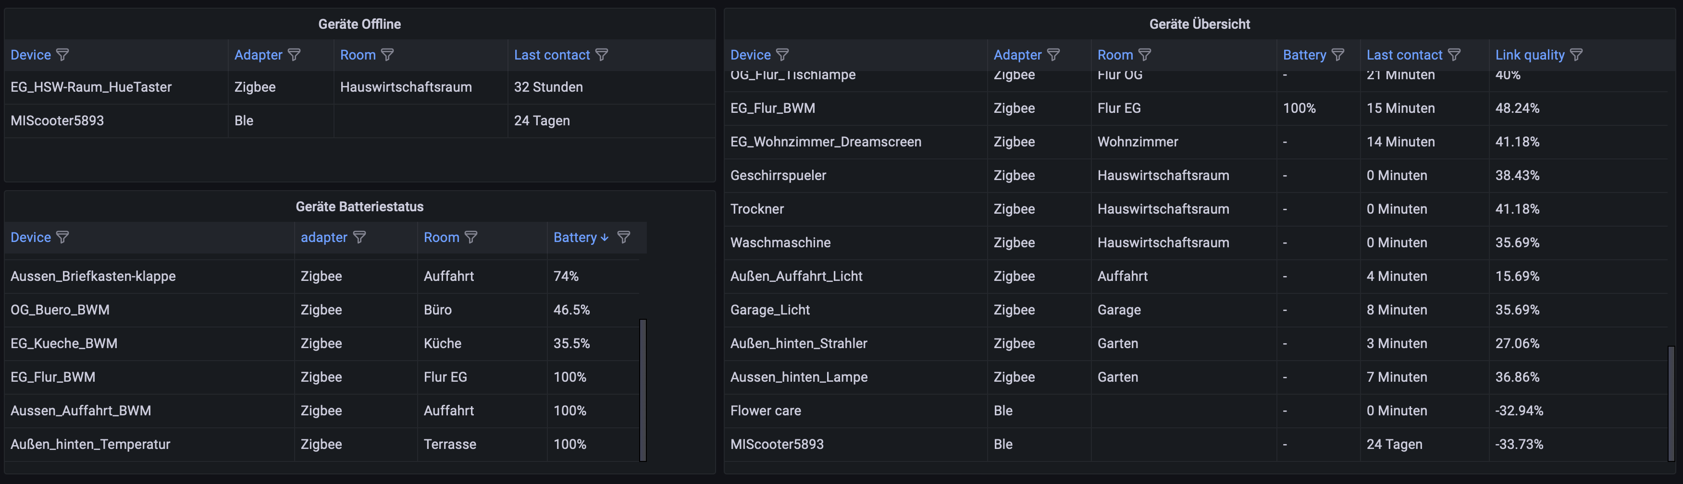Sort Batteriestatus table by Room header
The width and height of the screenshot is (1683, 484).
[442, 237]
